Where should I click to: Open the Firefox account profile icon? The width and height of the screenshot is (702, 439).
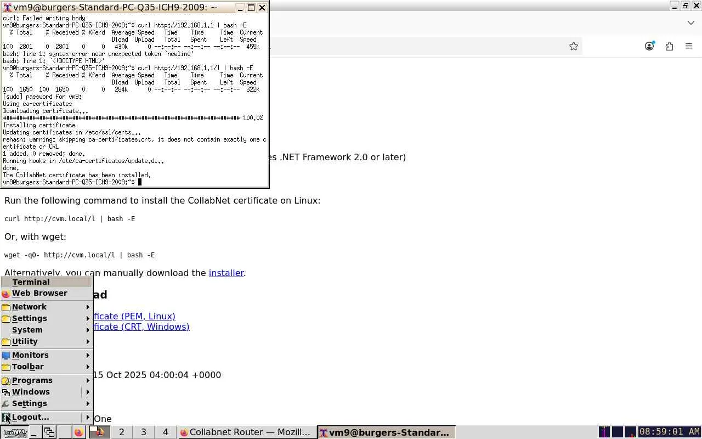[649, 47]
